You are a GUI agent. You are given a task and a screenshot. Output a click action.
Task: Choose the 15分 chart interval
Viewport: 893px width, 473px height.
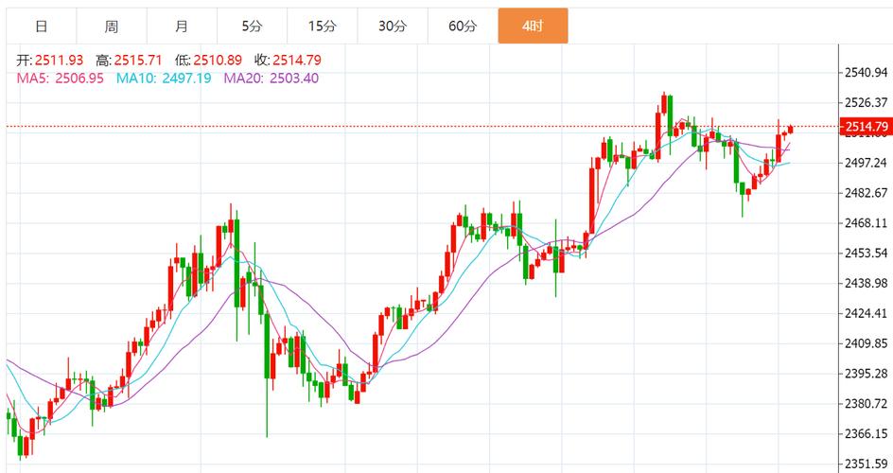click(322, 26)
